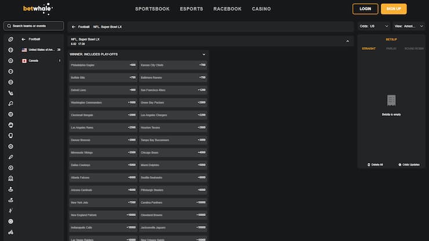Viewport: 429px width, 241px height.
Task: Click the magnifier icon in the search box
Action: click(x=9, y=26)
